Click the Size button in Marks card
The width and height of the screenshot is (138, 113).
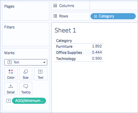pyautogui.click(x=26, y=74)
